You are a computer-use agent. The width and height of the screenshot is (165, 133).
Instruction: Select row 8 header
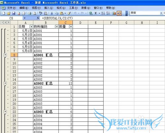[14, 55]
